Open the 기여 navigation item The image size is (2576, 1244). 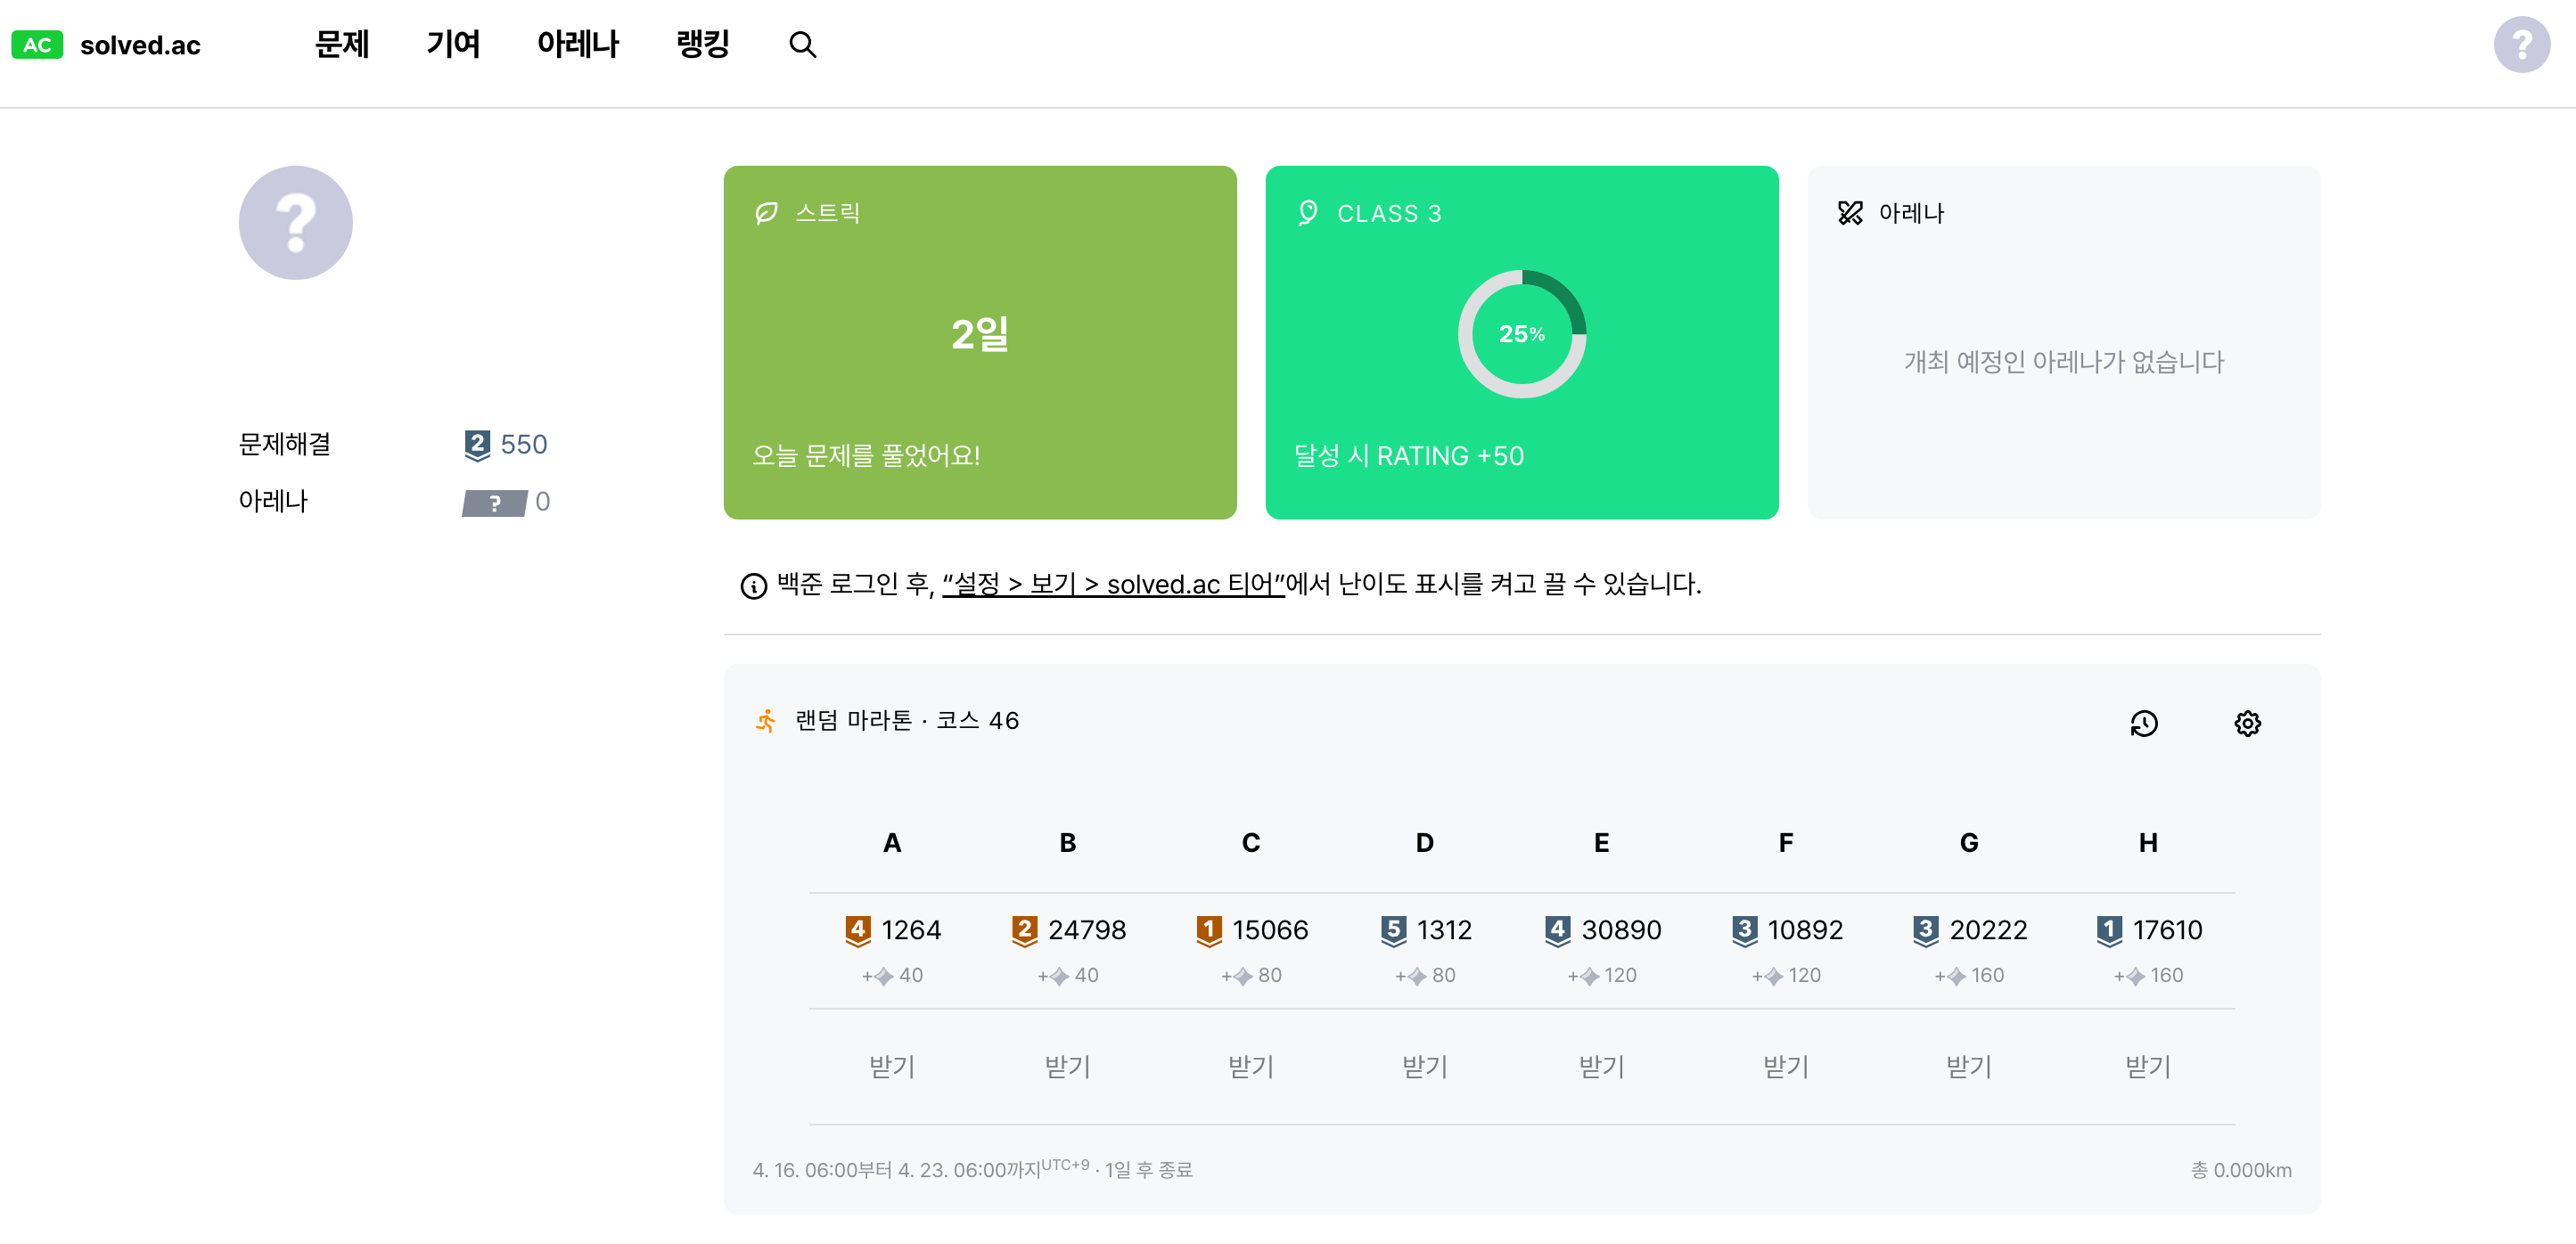(x=453, y=45)
